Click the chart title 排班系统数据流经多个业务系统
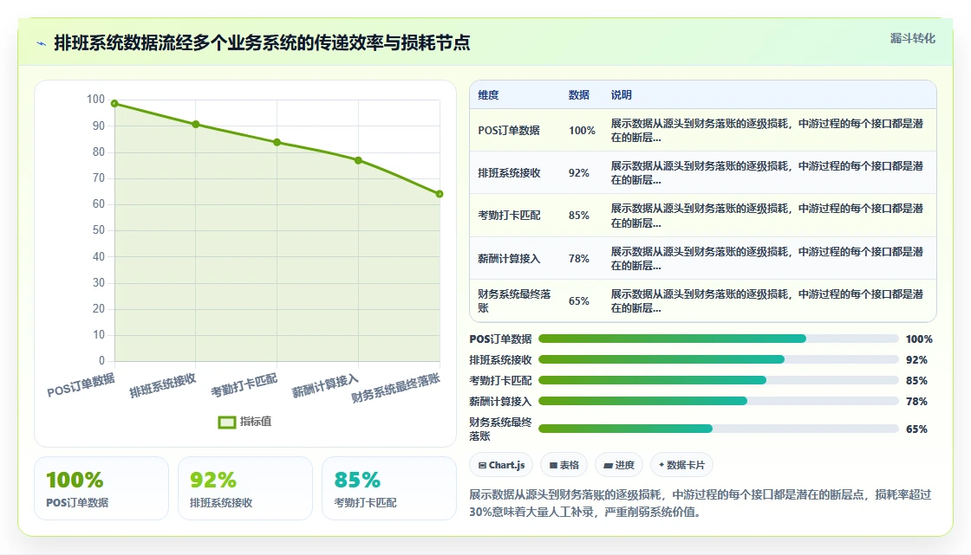Image resolution: width=971 pixels, height=555 pixels. pos(262,42)
